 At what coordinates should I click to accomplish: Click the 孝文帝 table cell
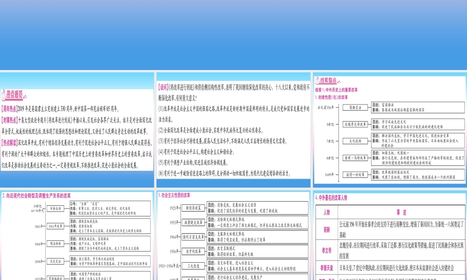coord(326,250)
